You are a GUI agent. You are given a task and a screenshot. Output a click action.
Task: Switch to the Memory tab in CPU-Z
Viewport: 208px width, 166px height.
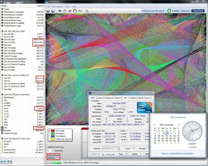[x=118, y=98]
